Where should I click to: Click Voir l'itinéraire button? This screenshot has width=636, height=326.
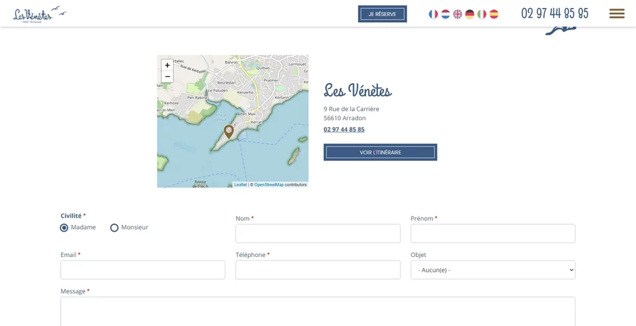click(380, 153)
